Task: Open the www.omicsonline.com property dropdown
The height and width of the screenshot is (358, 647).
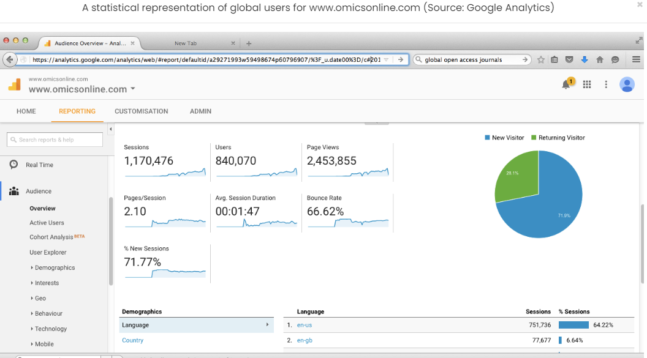Action: pos(133,89)
